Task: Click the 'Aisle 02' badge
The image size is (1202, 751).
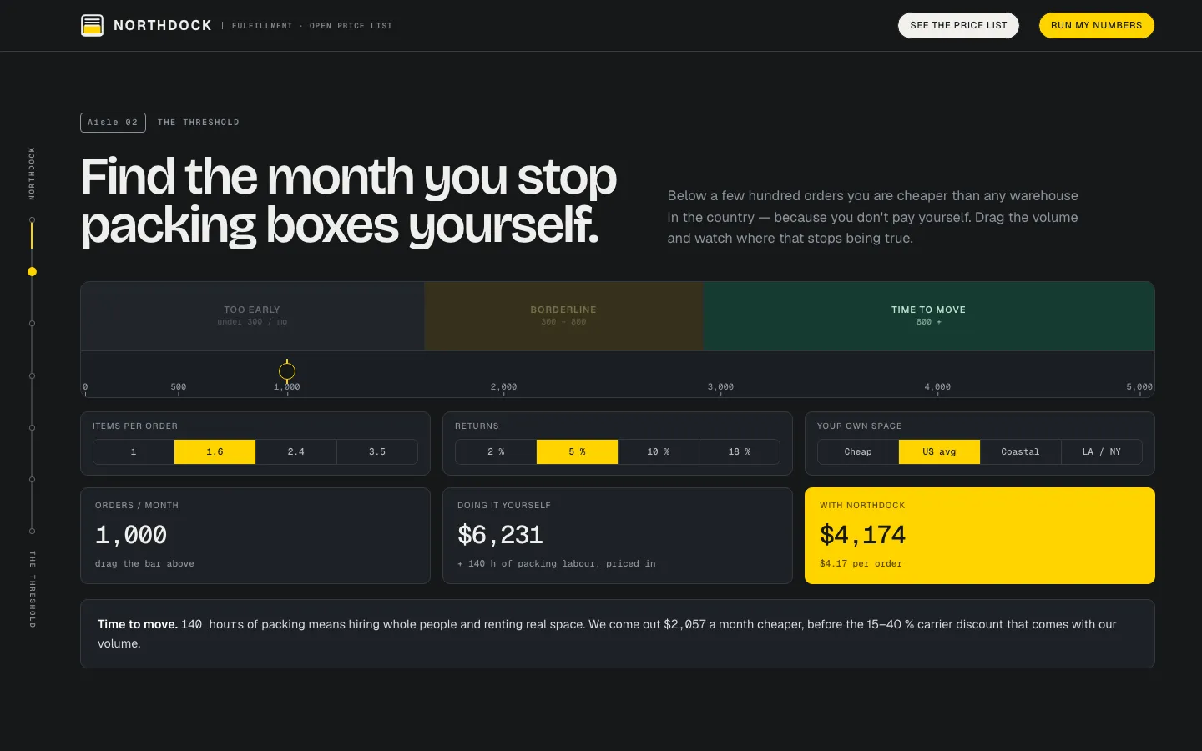Action: pos(113,123)
